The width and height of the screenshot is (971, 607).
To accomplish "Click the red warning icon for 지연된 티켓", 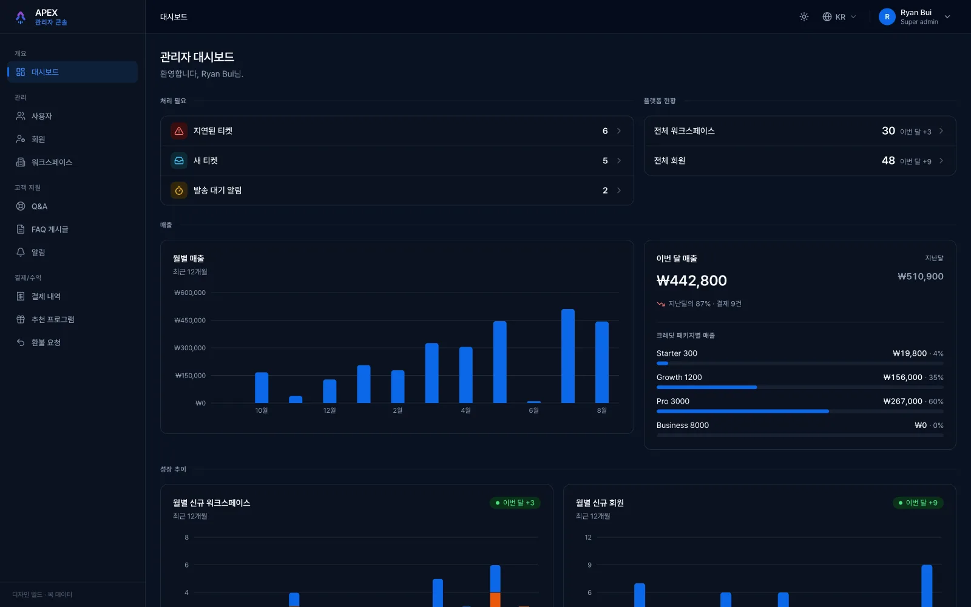I will coord(179,131).
